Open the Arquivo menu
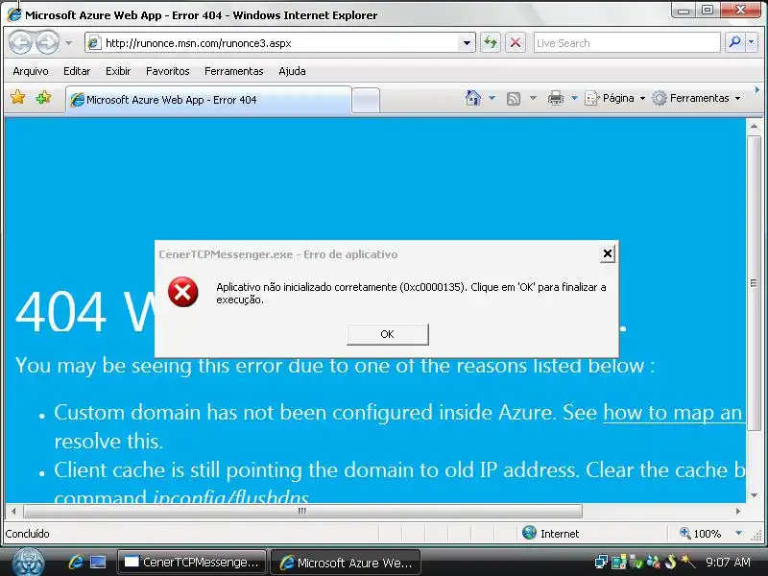The image size is (768, 576). point(31,71)
